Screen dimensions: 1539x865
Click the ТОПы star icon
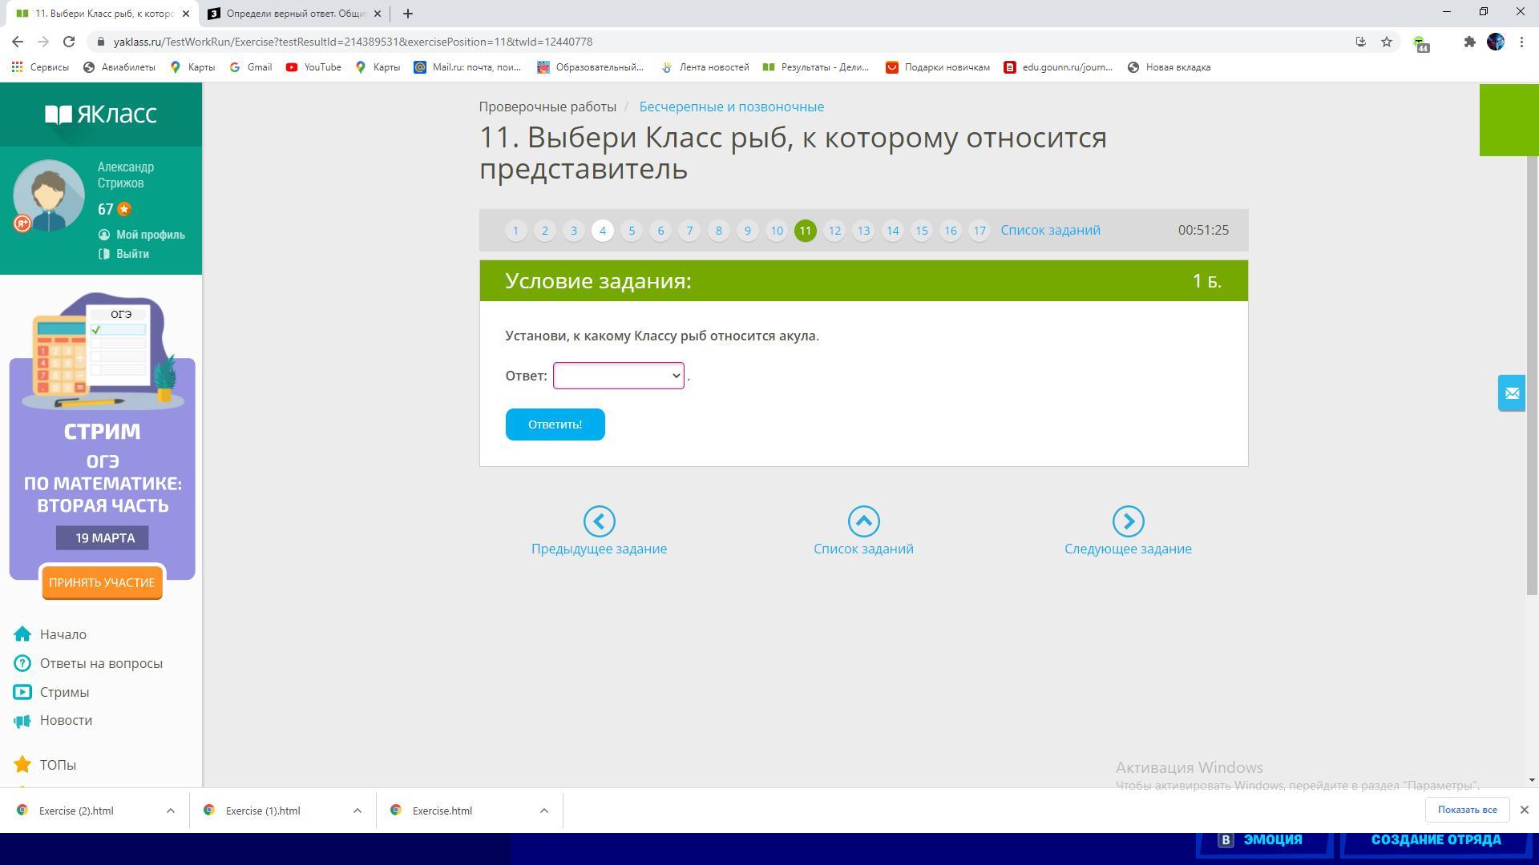pos(22,765)
